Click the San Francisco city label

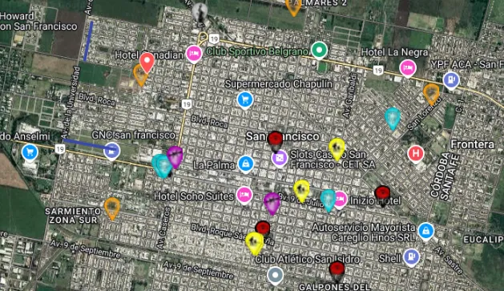click(x=282, y=136)
